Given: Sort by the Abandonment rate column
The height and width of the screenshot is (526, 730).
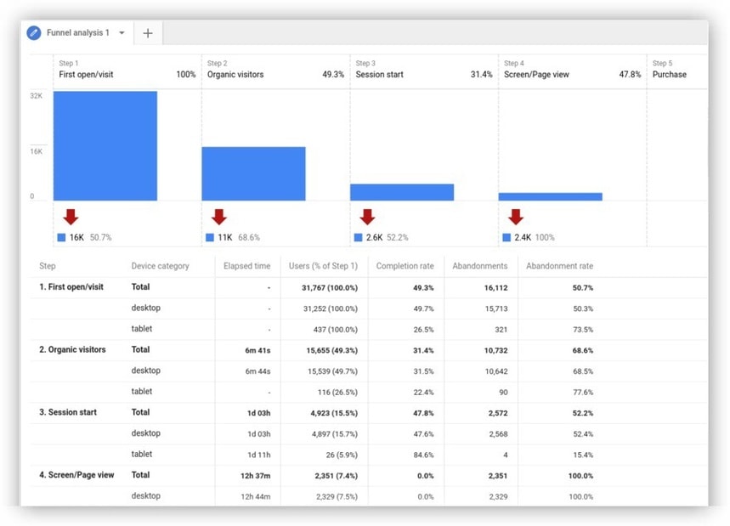Looking at the screenshot, I should coord(559,265).
